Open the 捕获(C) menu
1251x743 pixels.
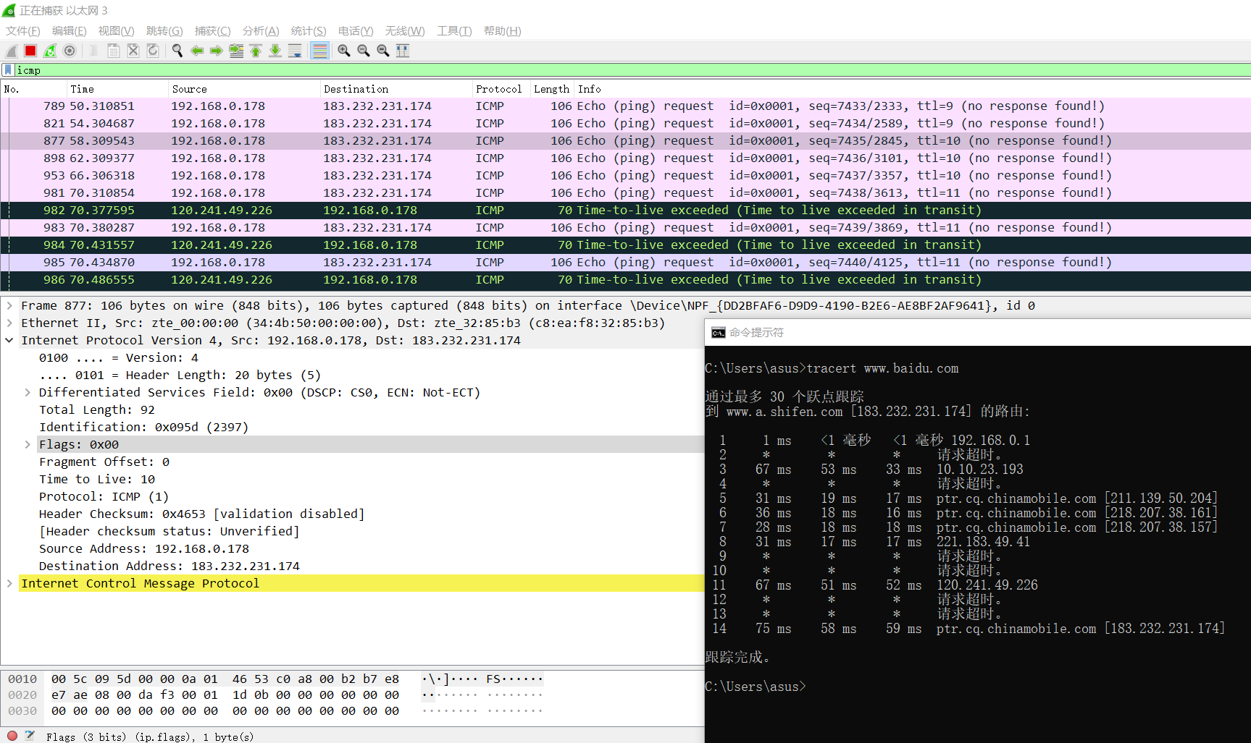(x=212, y=31)
